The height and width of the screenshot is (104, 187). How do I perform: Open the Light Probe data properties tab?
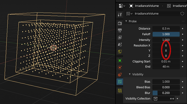[120, 82]
